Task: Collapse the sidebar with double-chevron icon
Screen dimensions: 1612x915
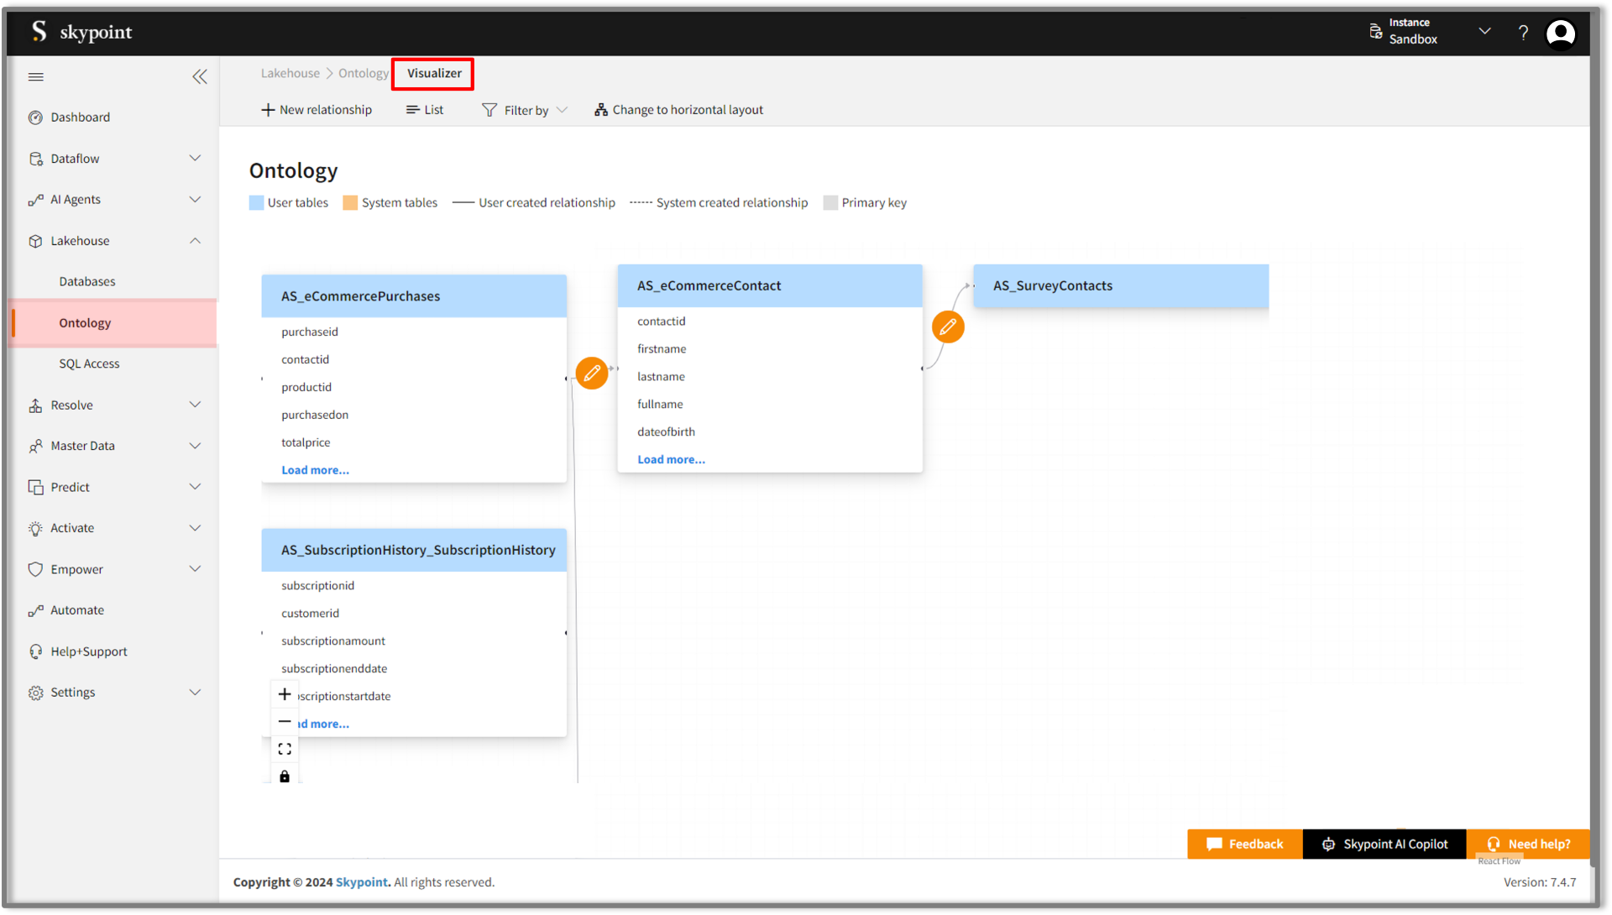Action: (200, 77)
